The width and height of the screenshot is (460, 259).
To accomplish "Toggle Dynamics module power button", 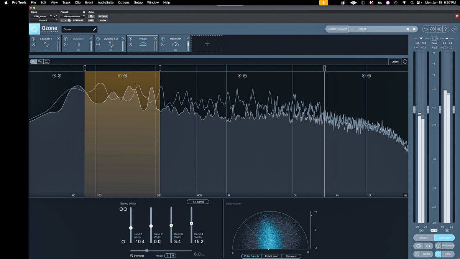I will 66,39.
